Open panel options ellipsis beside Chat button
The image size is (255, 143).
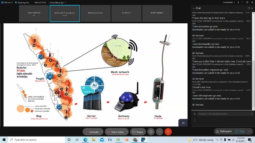[x=250, y=131]
